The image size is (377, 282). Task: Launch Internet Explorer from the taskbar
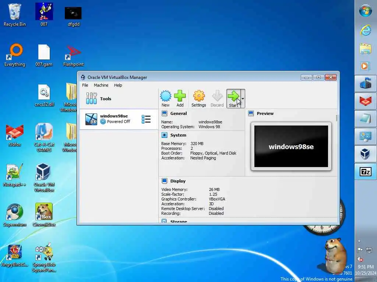click(x=366, y=31)
